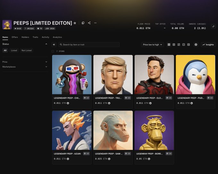Click the seller icon beside 0.05 ETH
The image size is (218, 174).
[x=149, y=159]
